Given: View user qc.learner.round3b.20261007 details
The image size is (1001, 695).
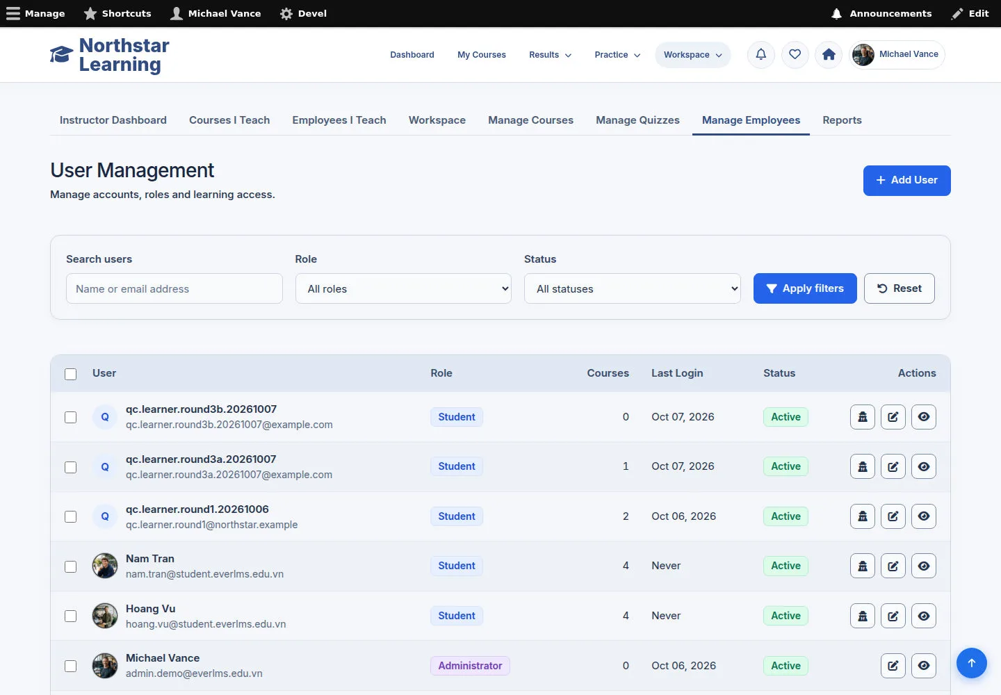Looking at the screenshot, I should click(924, 417).
